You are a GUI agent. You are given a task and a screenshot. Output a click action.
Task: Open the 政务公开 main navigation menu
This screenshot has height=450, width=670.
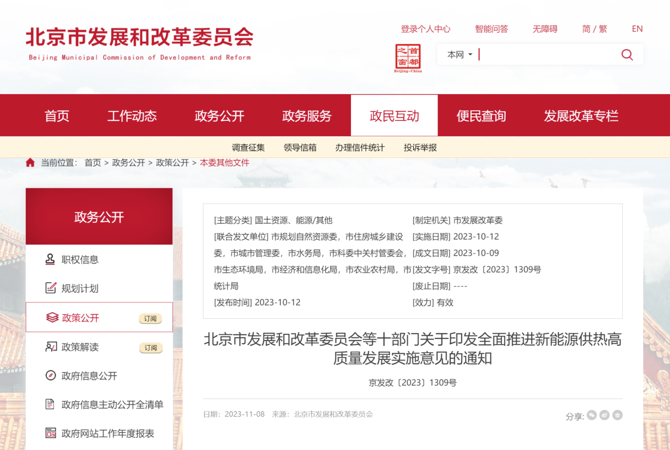[219, 116]
